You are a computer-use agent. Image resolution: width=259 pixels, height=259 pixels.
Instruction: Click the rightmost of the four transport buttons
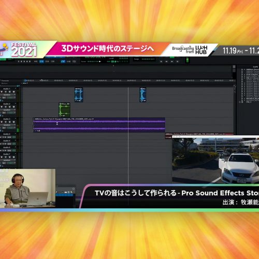[x=177, y=61]
